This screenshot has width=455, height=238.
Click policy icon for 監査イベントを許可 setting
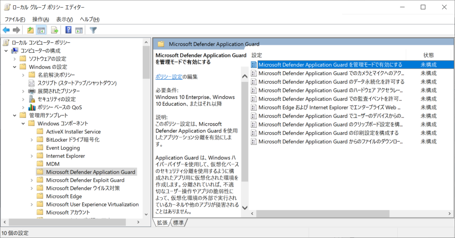pos(254,99)
